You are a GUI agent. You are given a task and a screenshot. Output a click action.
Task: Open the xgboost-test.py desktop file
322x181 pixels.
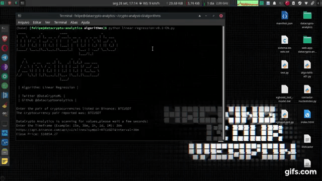coord(284,117)
